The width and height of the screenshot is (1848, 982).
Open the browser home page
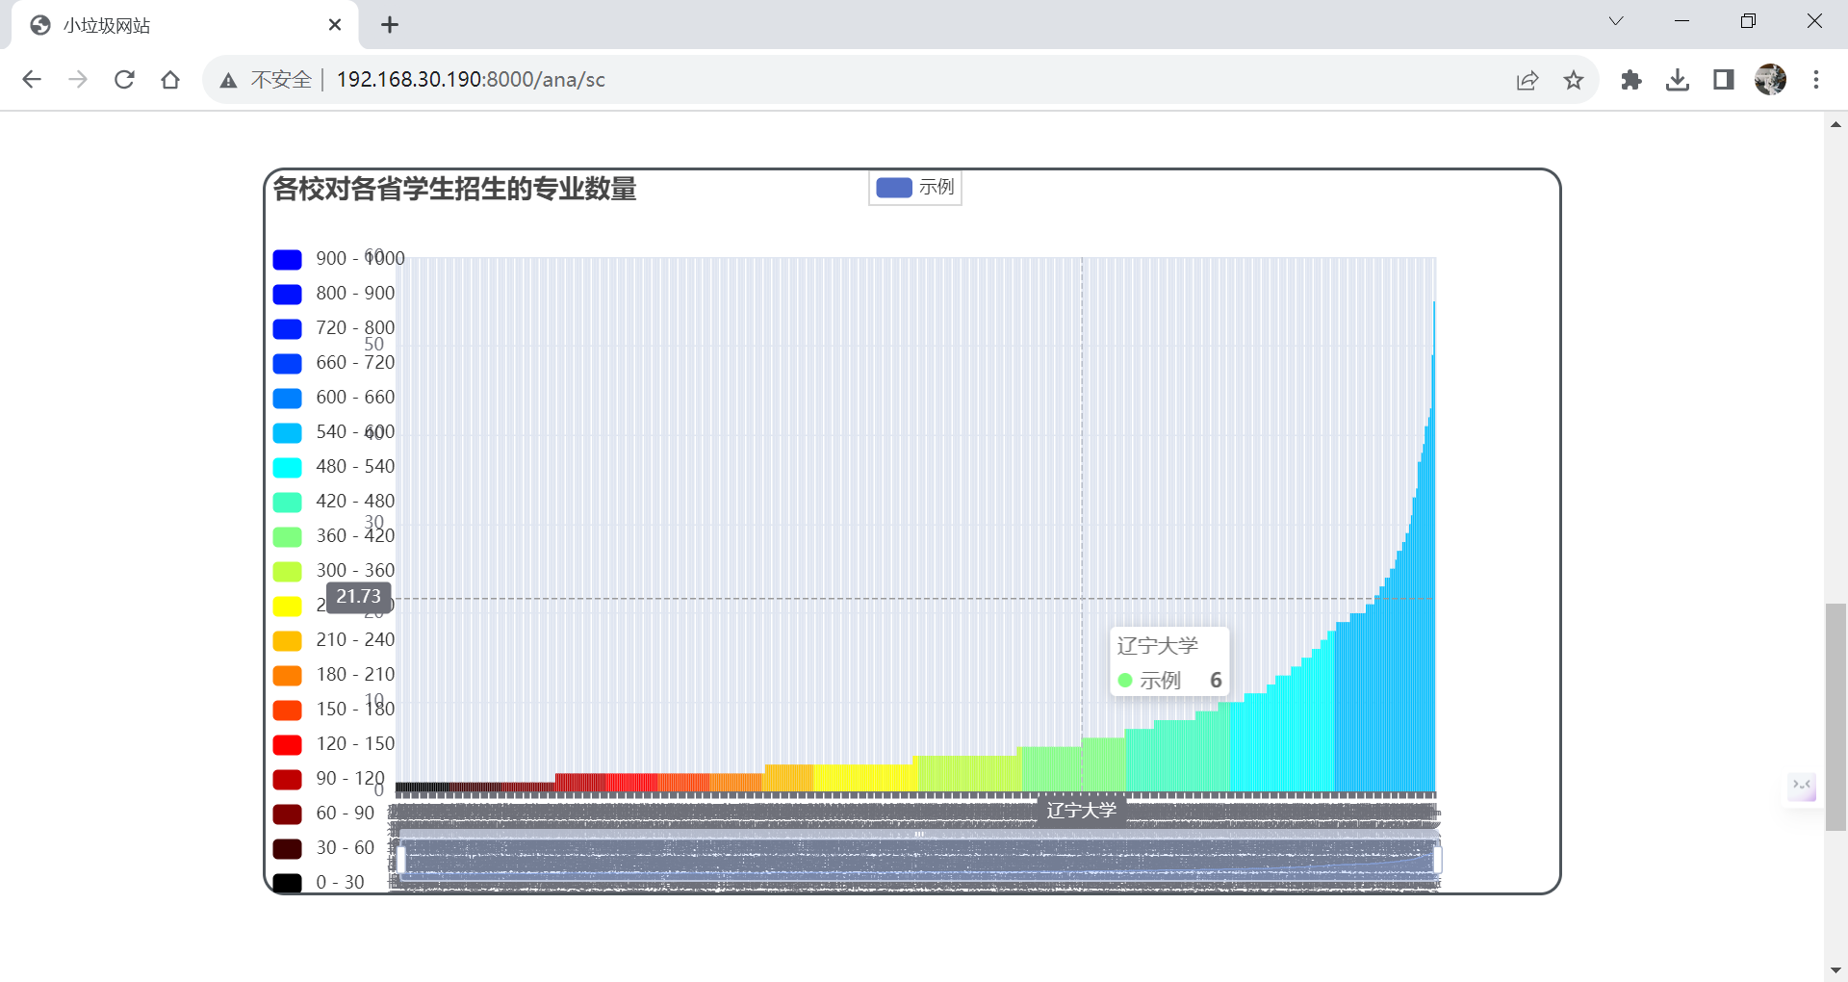pos(170,80)
